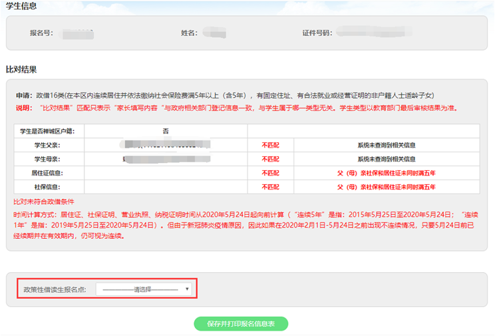The width and height of the screenshot is (495, 336).
Task: Click the 社保信息 row label
Action: click(47, 187)
